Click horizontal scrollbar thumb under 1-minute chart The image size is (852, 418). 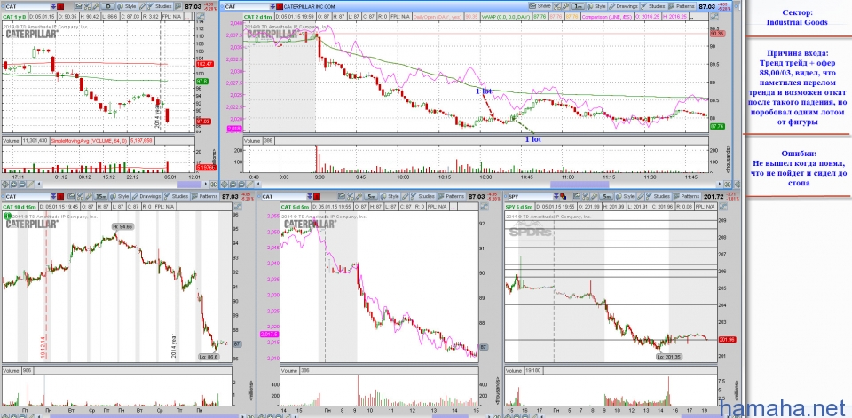tap(580, 185)
